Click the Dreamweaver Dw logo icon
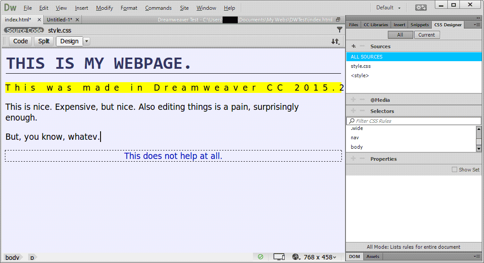This screenshot has width=484, height=263. point(10,8)
